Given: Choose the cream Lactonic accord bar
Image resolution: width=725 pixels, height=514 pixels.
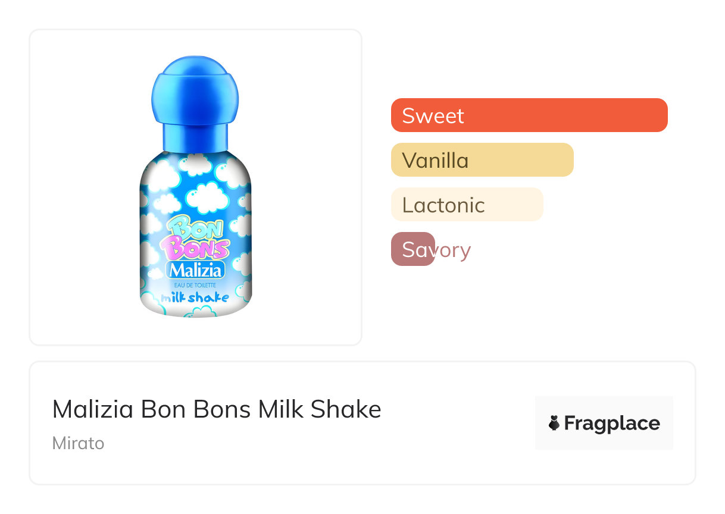Looking at the screenshot, I should pos(467,205).
